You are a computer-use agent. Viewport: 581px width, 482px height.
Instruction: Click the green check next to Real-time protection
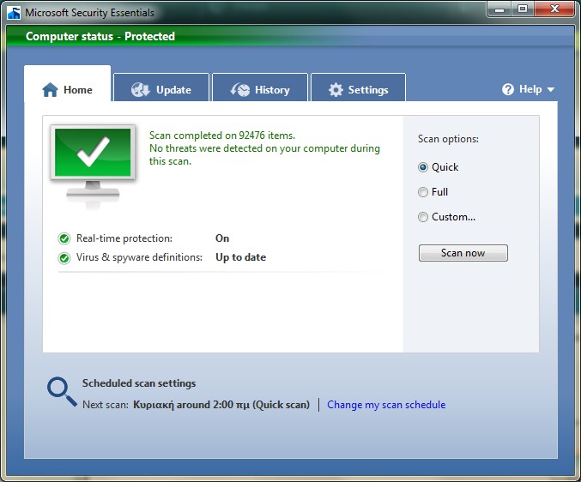point(64,238)
